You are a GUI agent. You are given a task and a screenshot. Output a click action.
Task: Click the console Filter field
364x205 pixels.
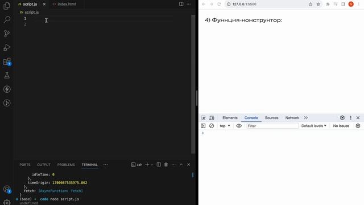(272, 126)
